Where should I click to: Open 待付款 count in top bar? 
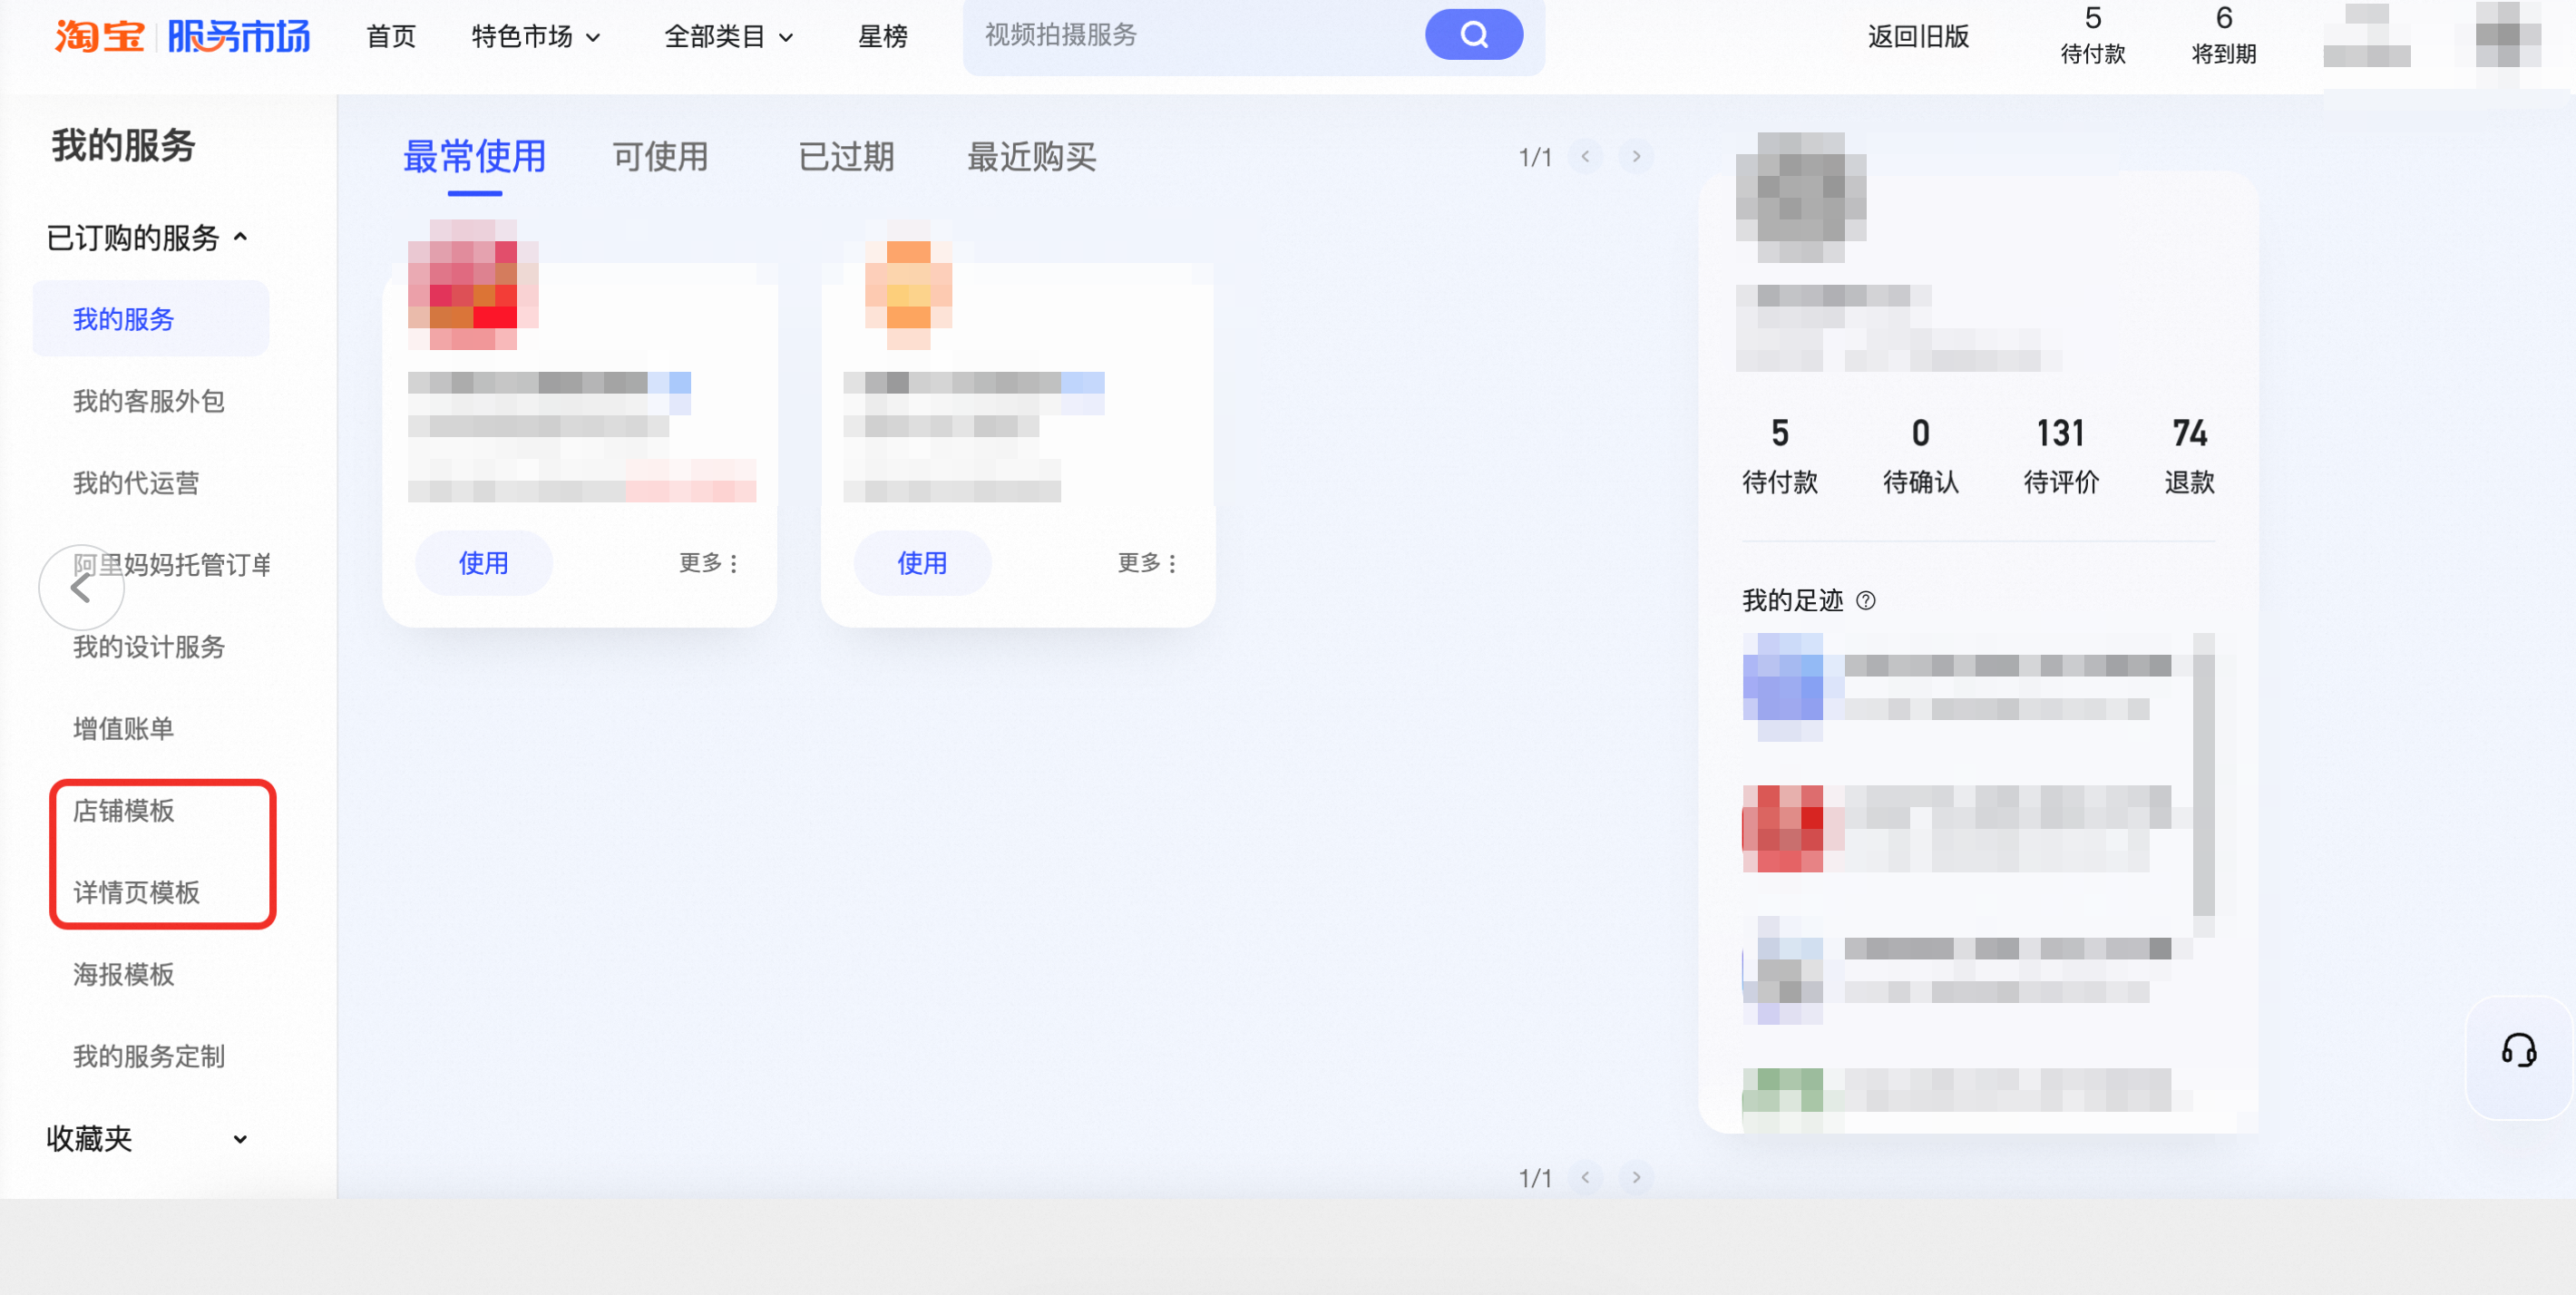click(2093, 35)
